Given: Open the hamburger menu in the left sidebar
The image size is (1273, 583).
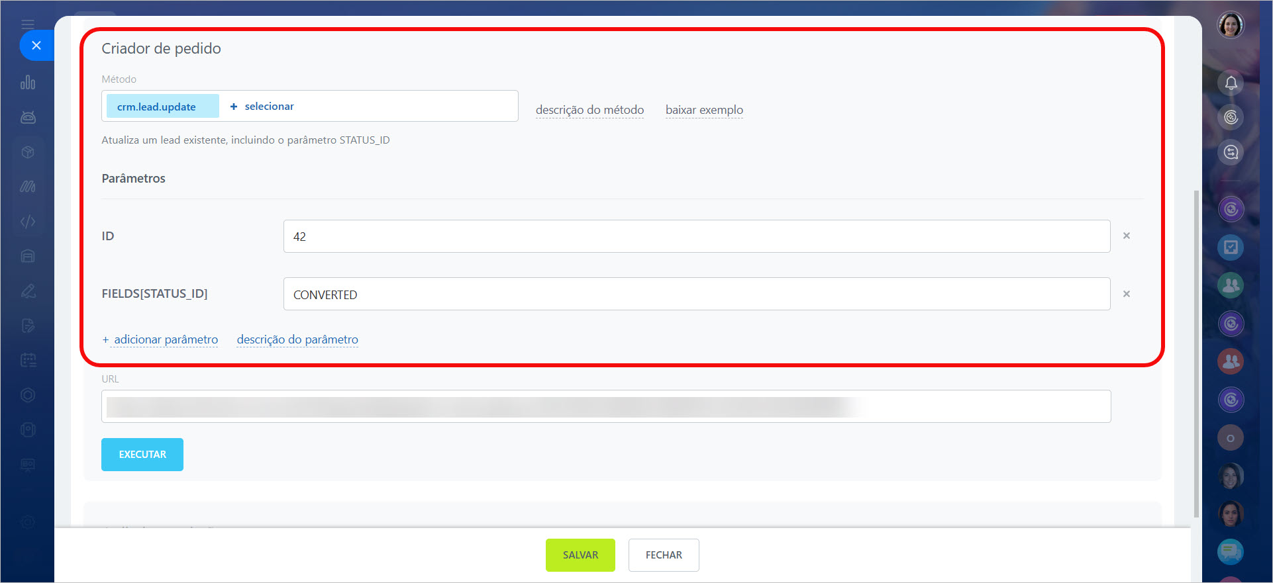Looking at the screenshot, I should pos(28,24).
